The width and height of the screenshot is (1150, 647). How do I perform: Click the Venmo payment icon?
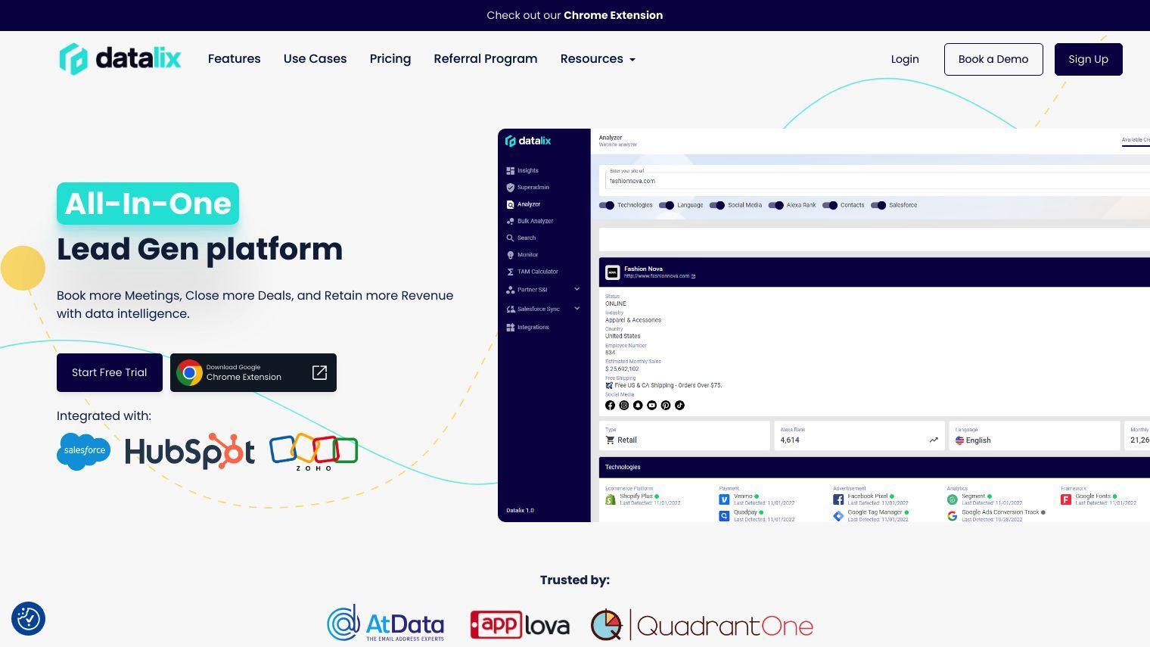(x=724, y=499)
